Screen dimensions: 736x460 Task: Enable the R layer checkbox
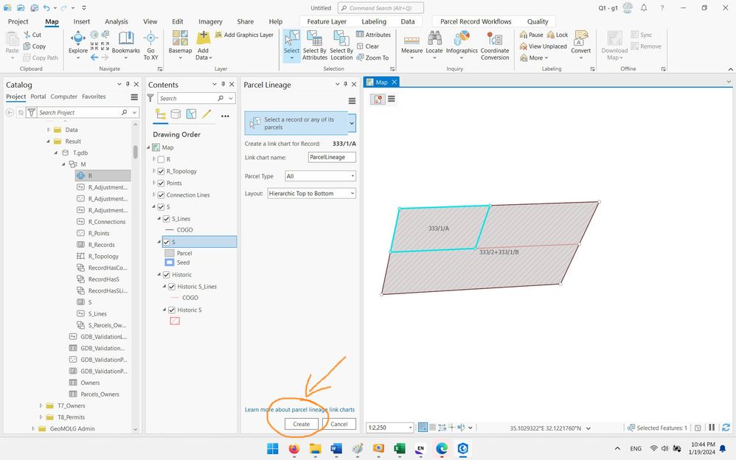(x=161, y=159)
